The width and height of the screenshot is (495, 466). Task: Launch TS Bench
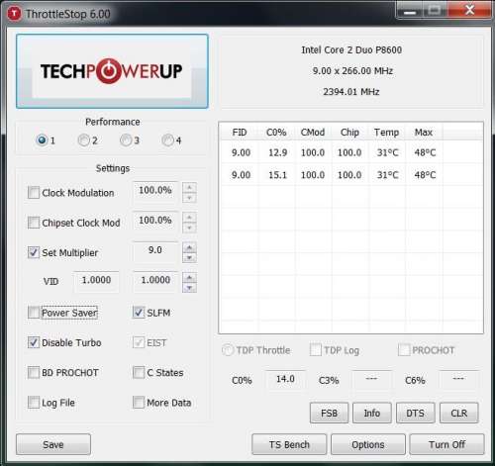point(289,444)
